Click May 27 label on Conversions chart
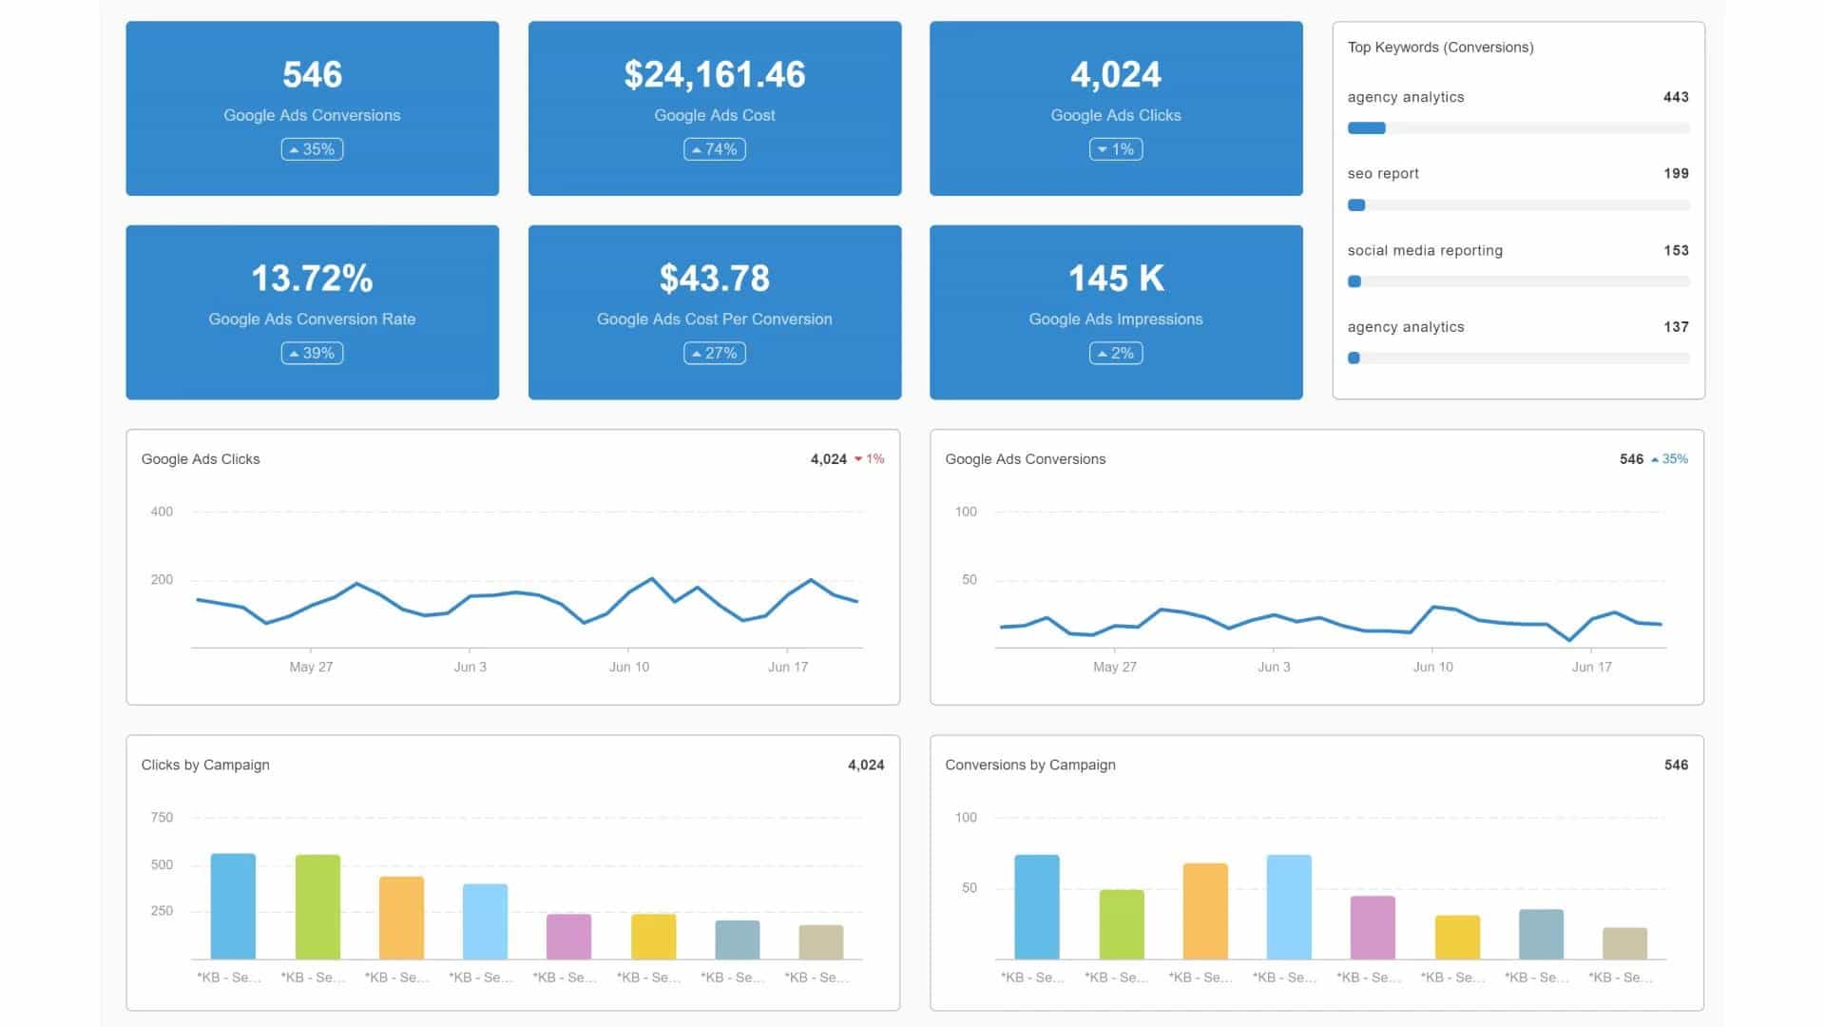 point(1114,667)
